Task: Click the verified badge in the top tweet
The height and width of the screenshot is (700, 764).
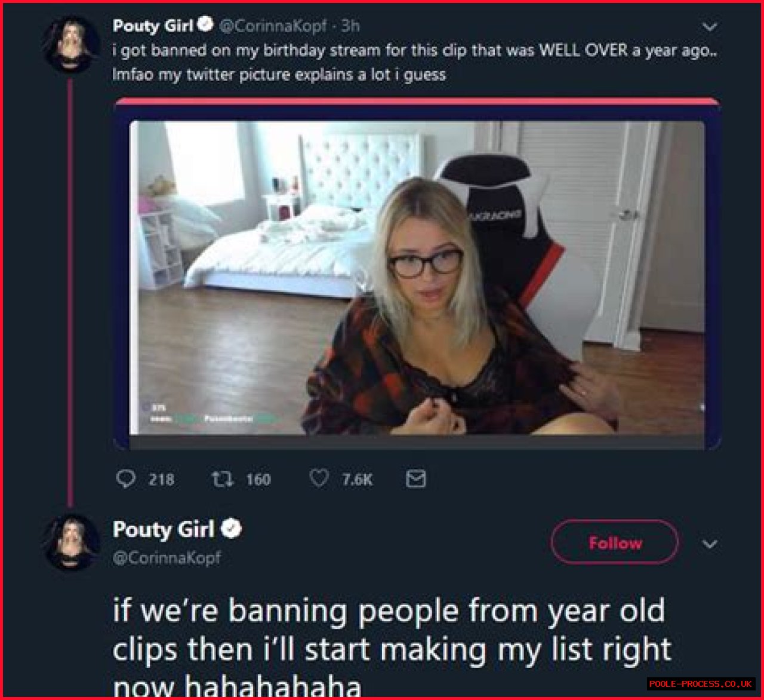Action: click(205, 26)
